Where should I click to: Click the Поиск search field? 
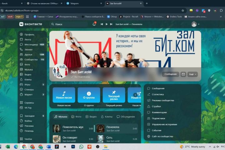click(x=69, y=24)
